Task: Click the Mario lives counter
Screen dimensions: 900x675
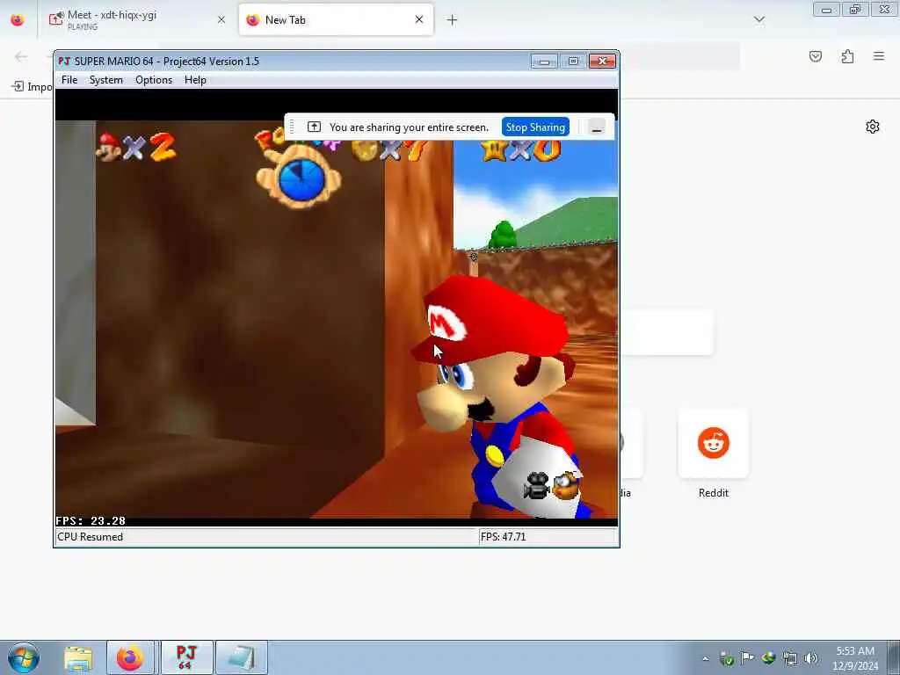Action: pos(136,147)
